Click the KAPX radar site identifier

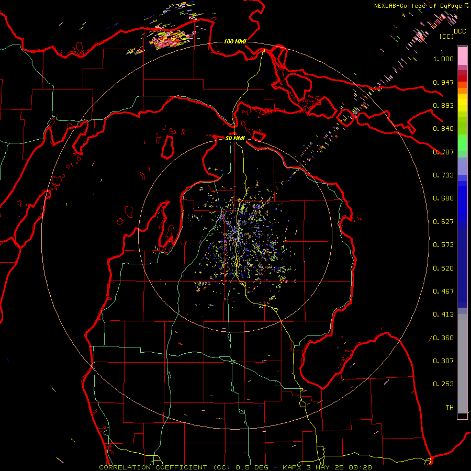[293, 467]
